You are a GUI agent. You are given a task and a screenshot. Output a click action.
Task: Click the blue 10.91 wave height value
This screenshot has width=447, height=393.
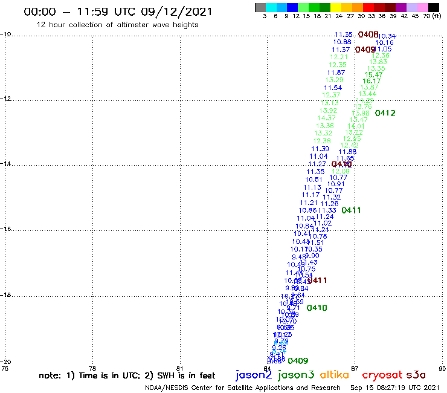(336, 184)
